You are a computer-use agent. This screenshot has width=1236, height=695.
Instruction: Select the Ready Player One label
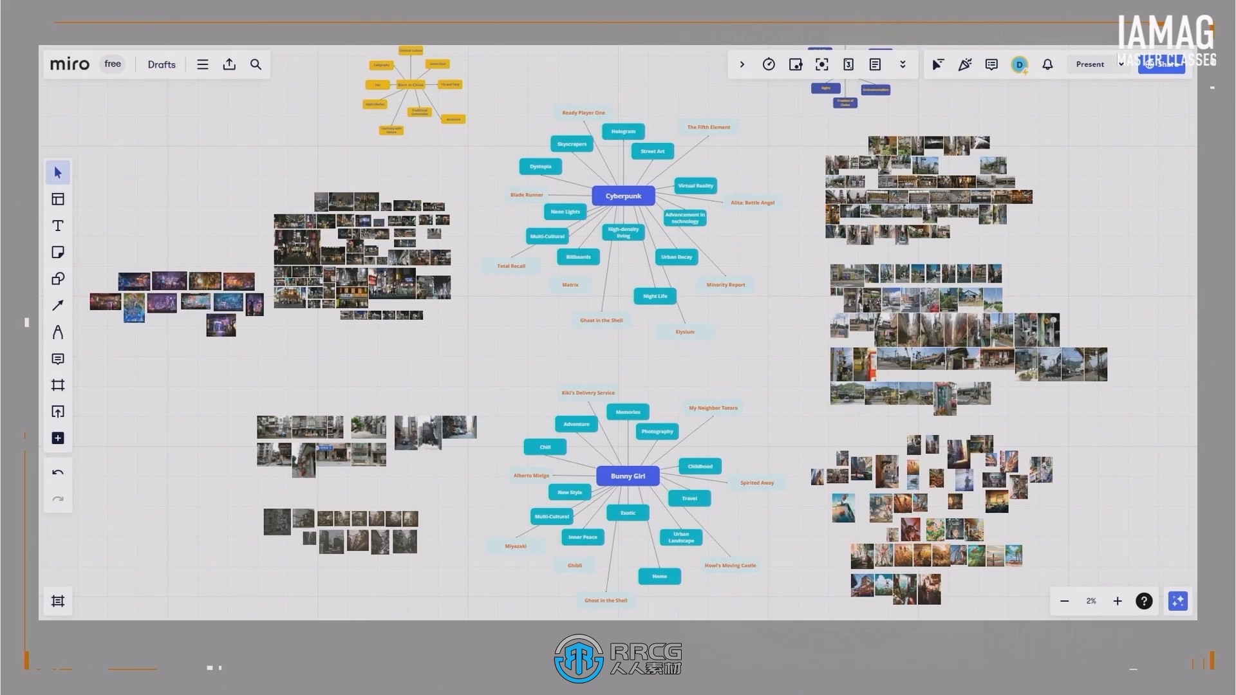click(x=583, y=113)
